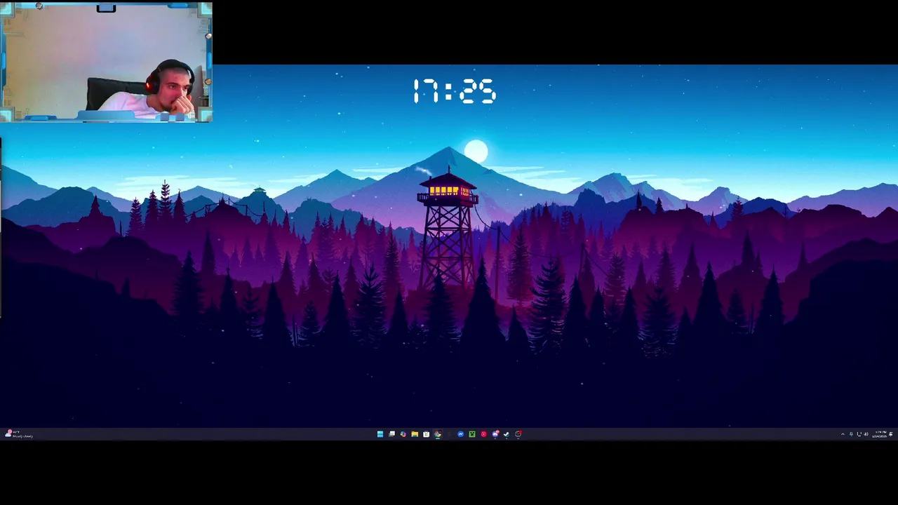Expand the hidden system tray icons chevron
This screenshot has width=898, height=505.
pos(843,434)
